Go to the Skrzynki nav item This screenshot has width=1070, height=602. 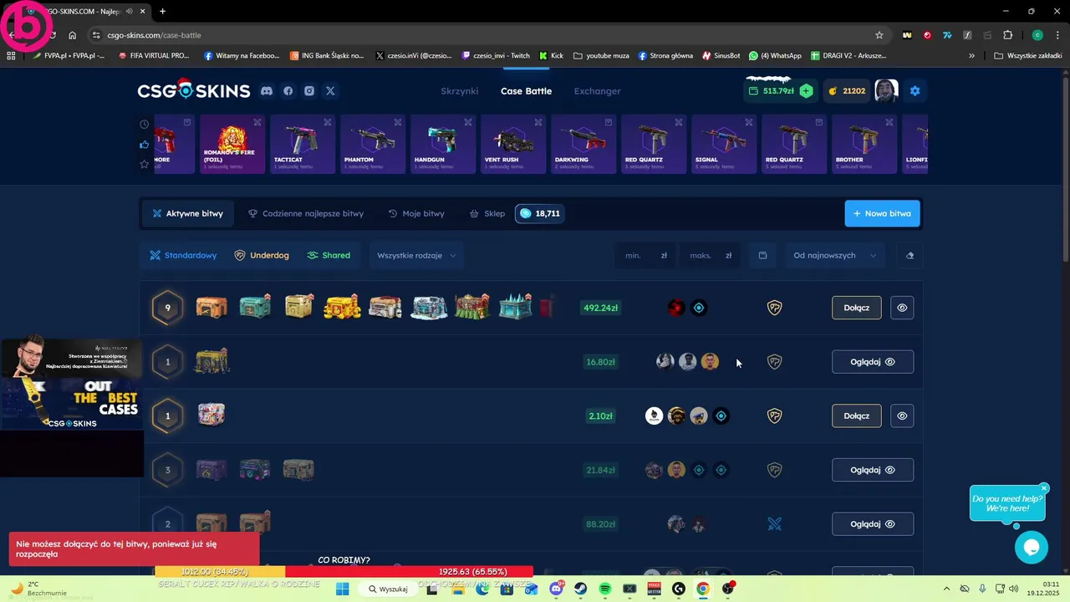tap(459, 91)
